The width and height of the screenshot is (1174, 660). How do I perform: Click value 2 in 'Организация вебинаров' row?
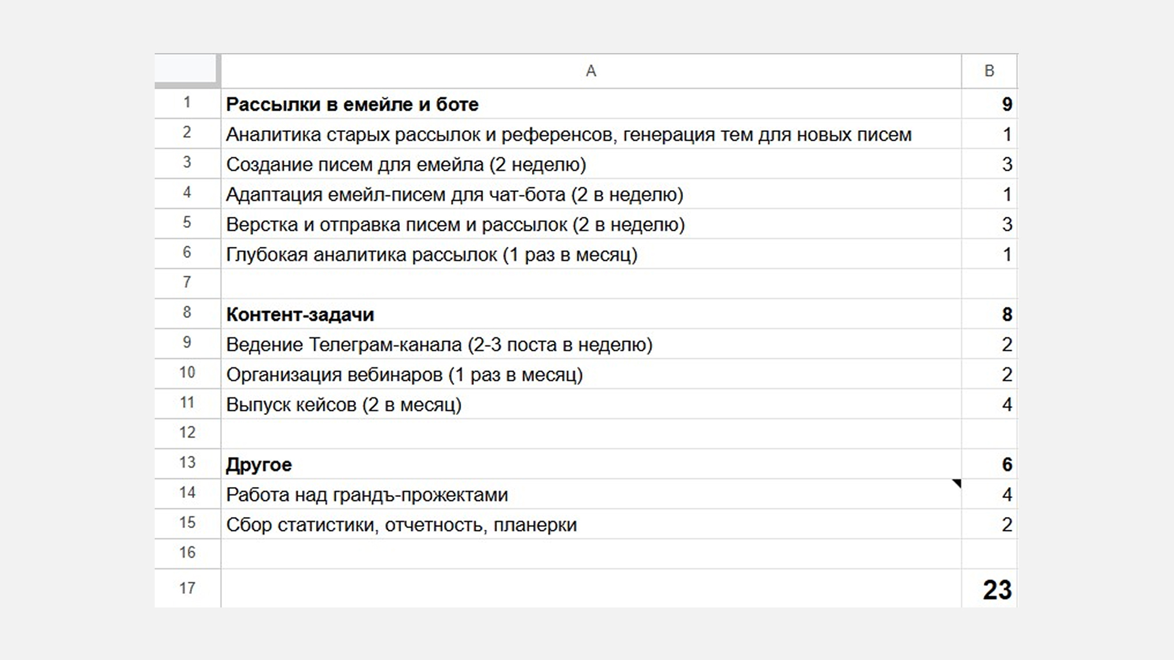tap(989, 373)
